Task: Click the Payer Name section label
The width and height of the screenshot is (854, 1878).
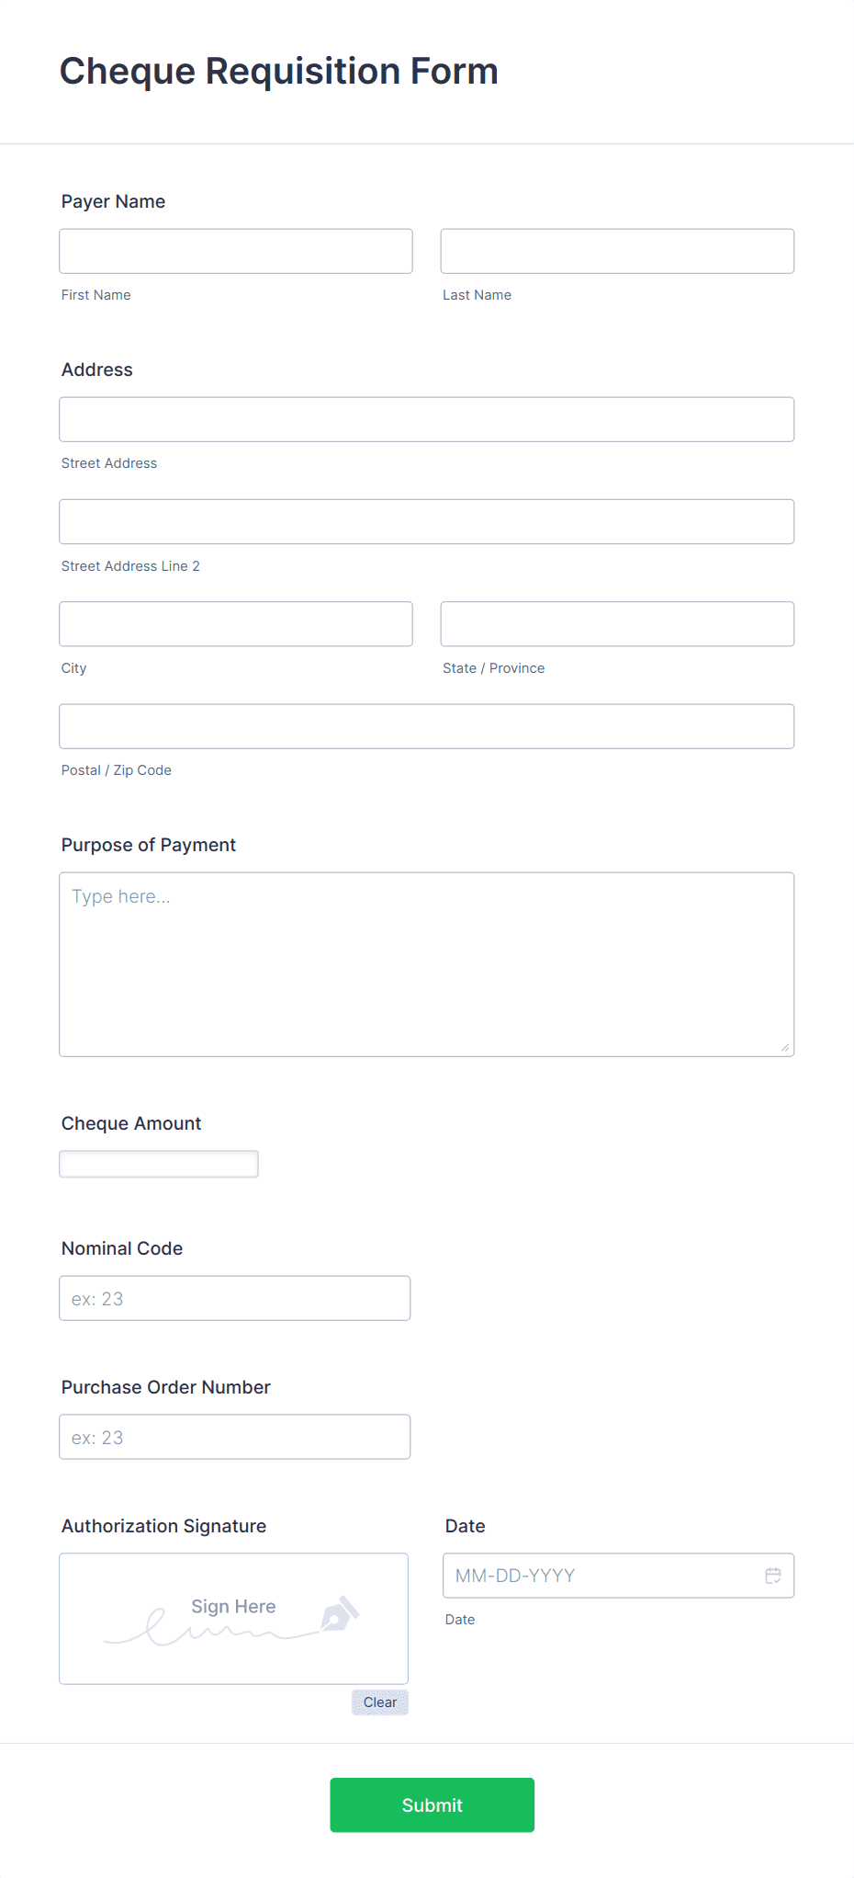Action: pos(113,201)
